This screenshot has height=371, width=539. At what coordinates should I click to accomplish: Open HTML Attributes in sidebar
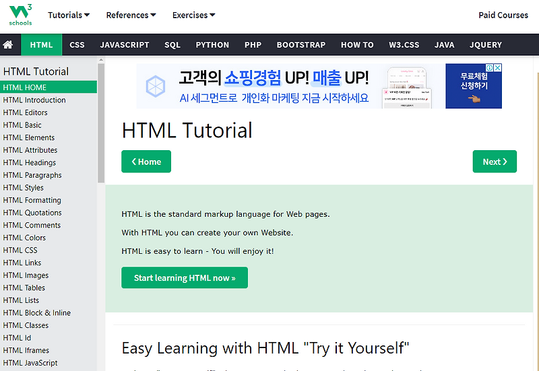[x=49, y=150]
